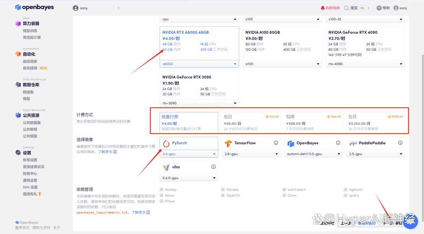Click the gift icon beside 邀请有礼
Viewport: 424px width, 234px height.
pos(40,194)
